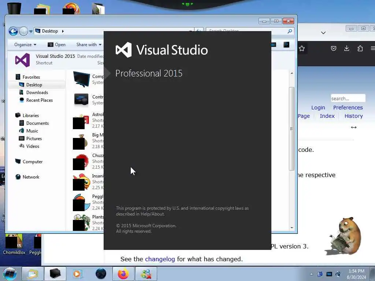Image resolution: width=375 pixels, height=281 pixels.
Task: Open the Firefox downloads icon
Action: point(346,49)
